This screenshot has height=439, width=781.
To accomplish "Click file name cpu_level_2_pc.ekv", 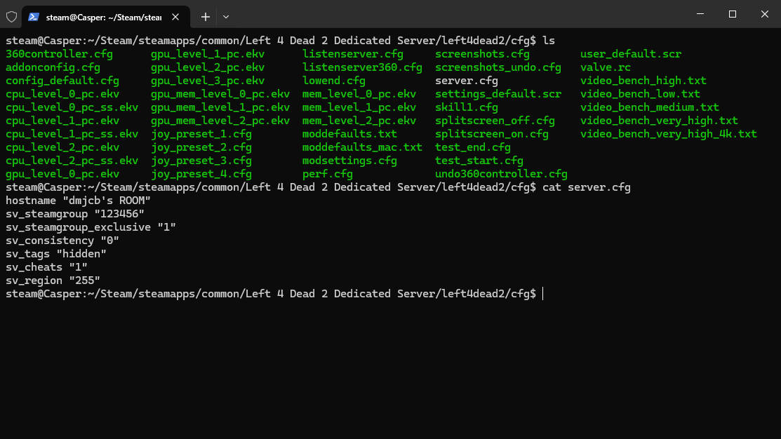I will [62, 147].
